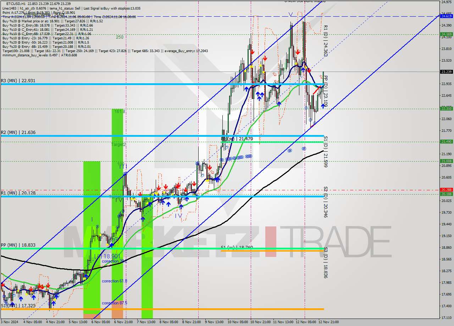Select the 23.810 price axis value

point(446,49)
